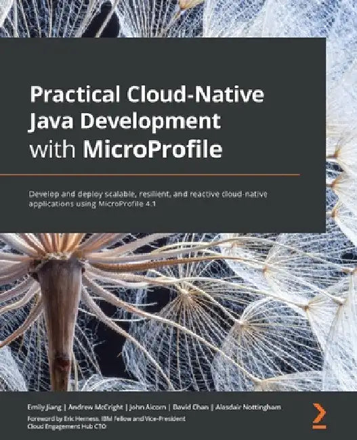Click the orange Packt logo
This screenshot has height=440, width=357.
point(320,416)
